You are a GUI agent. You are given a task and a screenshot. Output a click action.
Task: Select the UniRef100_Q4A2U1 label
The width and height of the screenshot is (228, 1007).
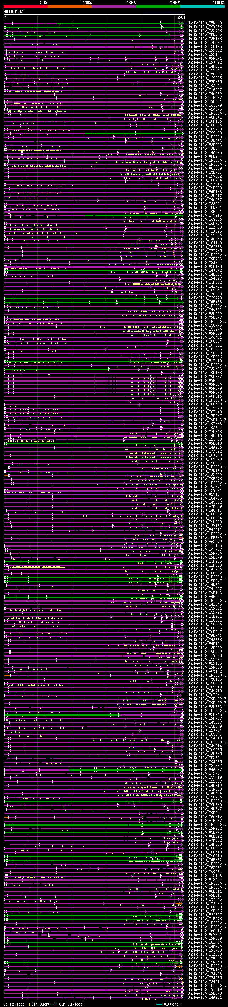204,997
